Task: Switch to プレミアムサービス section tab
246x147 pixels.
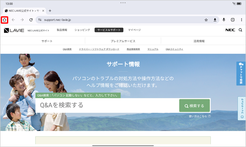Action: [123, 41]
